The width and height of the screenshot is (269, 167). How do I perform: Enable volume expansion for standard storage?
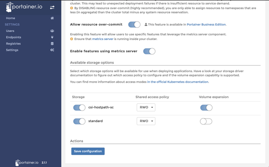pos(206,121)
